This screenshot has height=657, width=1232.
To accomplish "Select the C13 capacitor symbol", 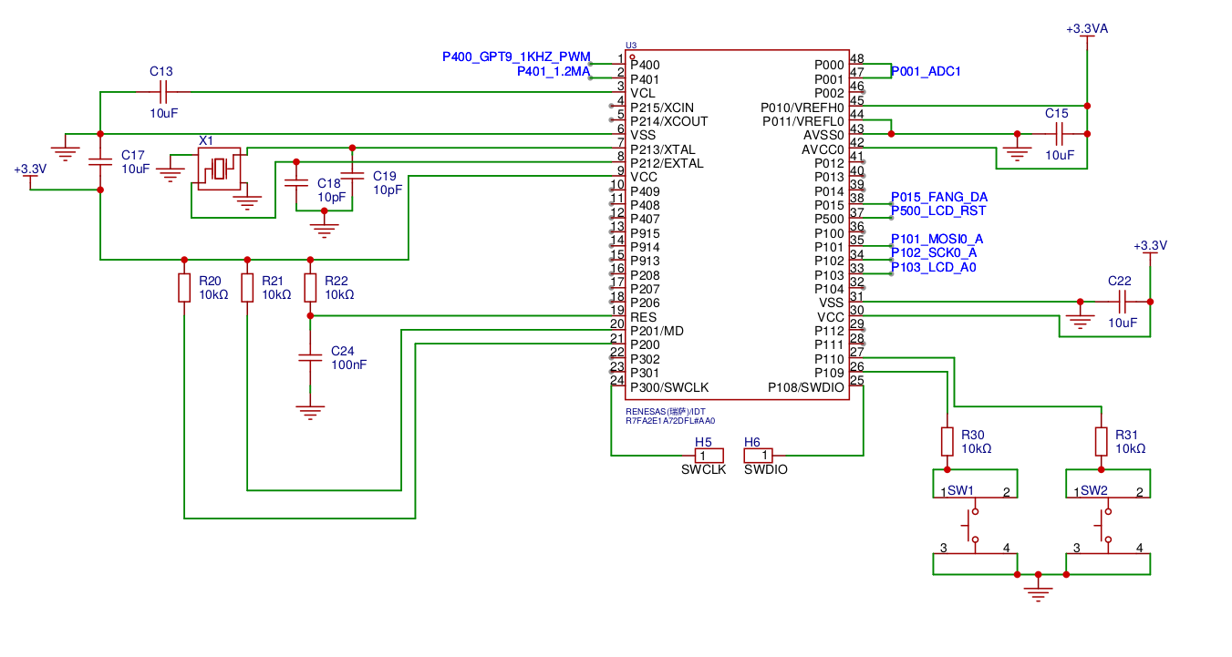I will coord(164,92).
